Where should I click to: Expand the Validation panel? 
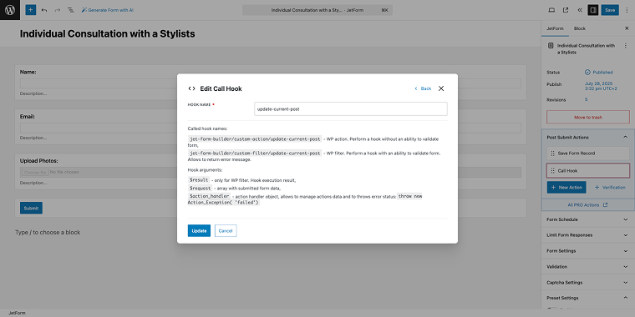588,266
